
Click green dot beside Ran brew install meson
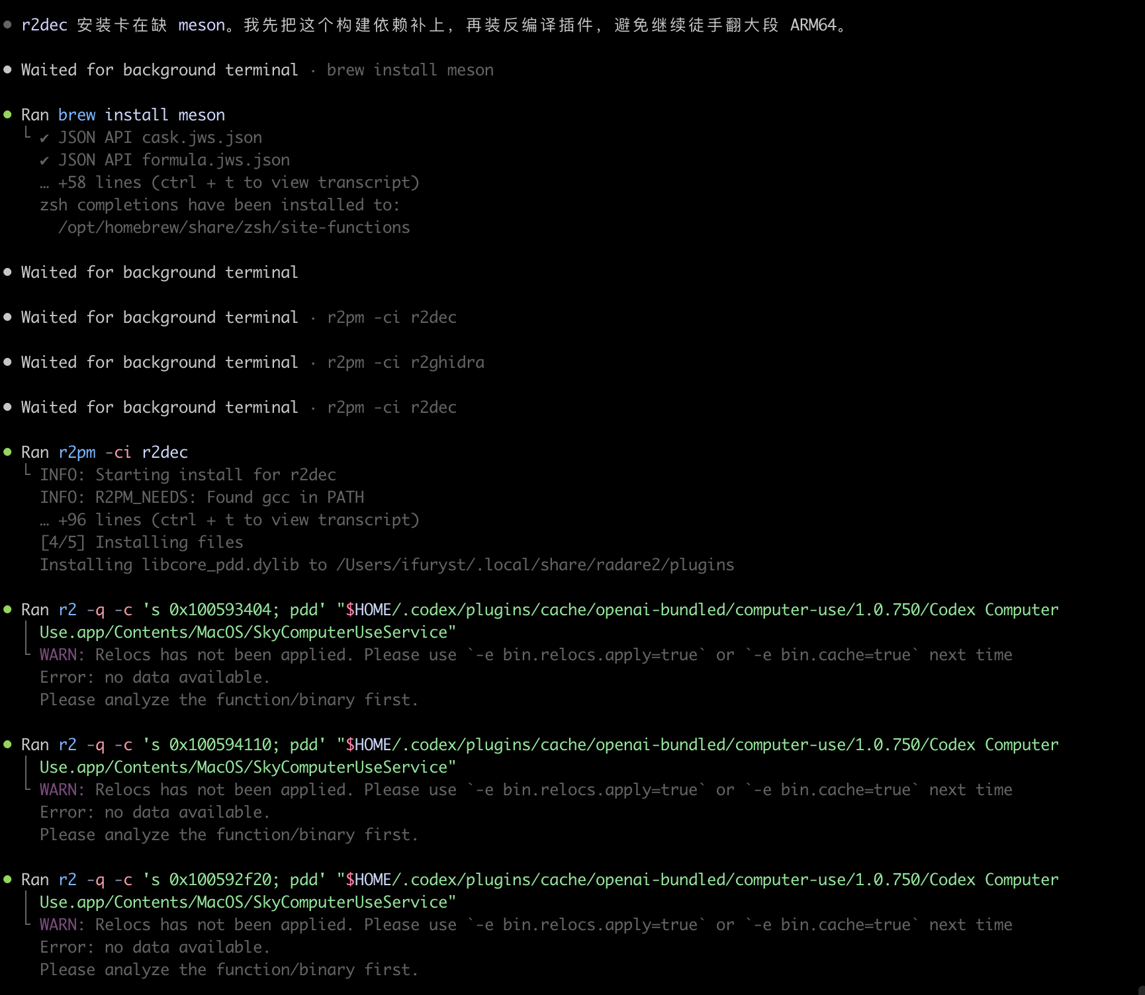(8, 115)
